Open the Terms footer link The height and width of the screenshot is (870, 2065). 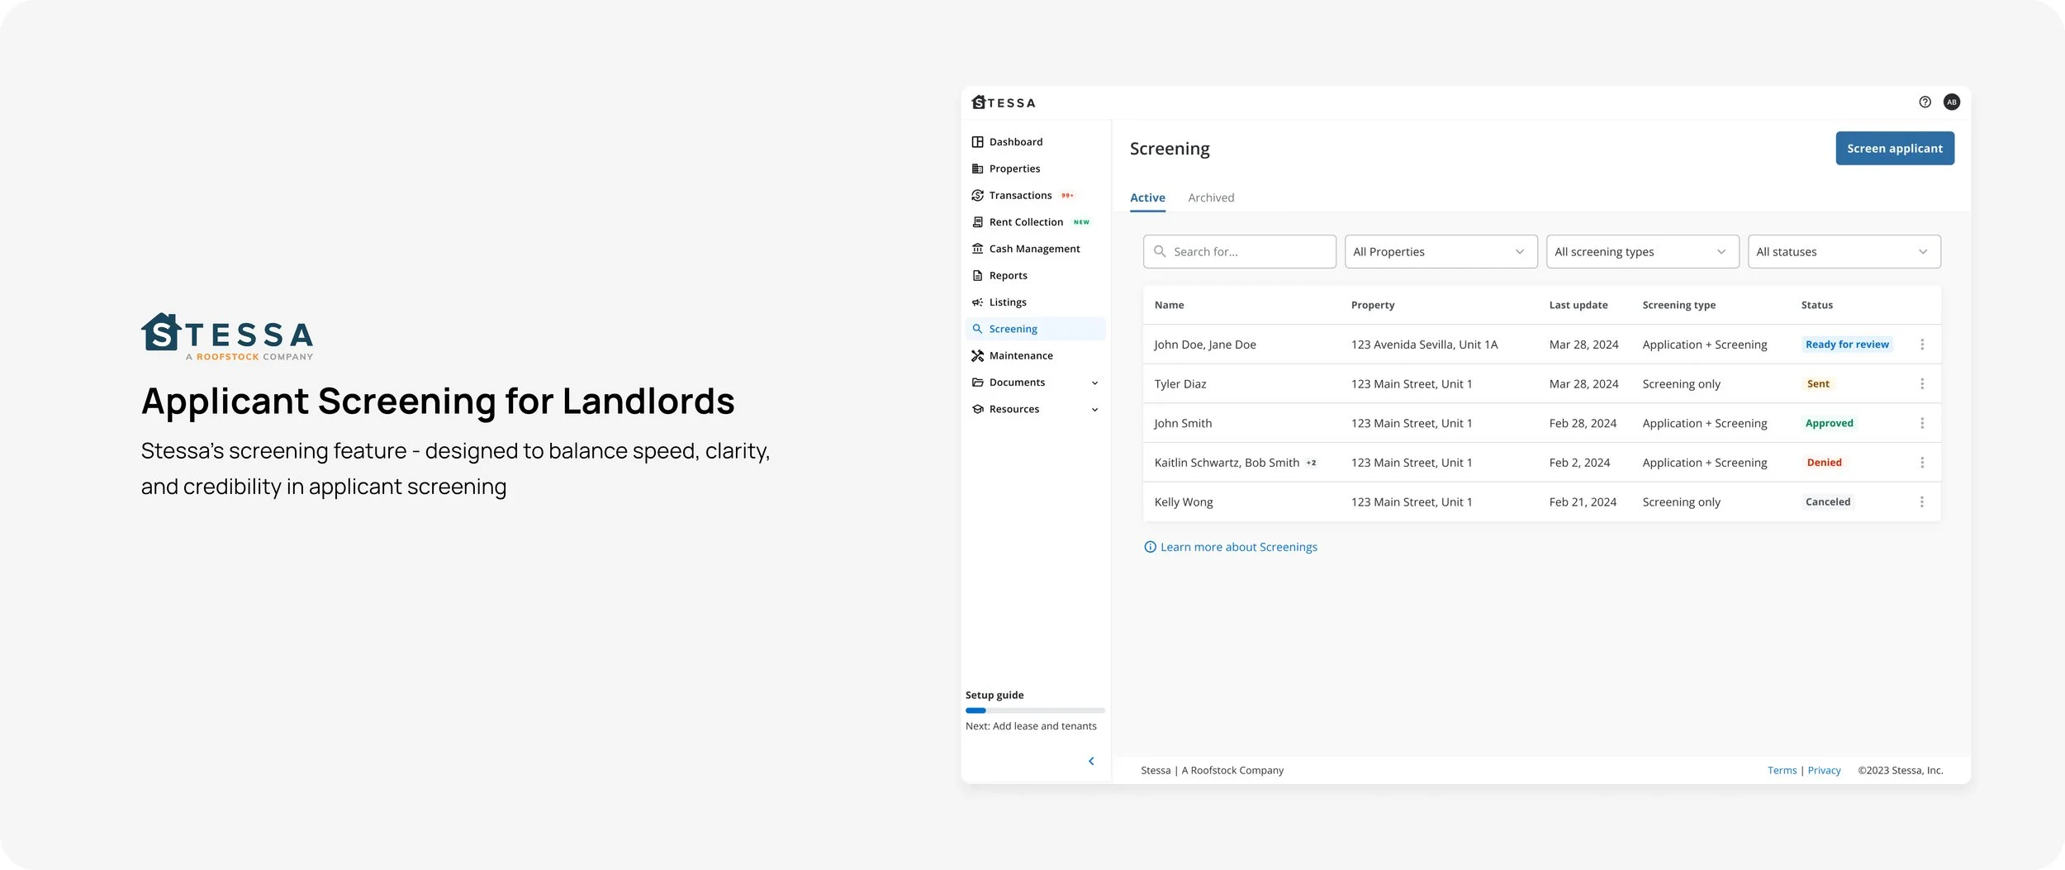[x=1782, y=771]
